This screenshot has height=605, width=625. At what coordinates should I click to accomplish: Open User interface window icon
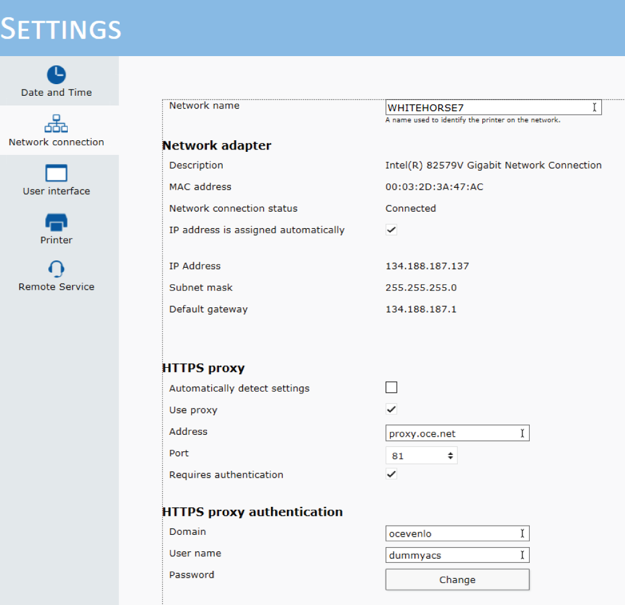56,173
